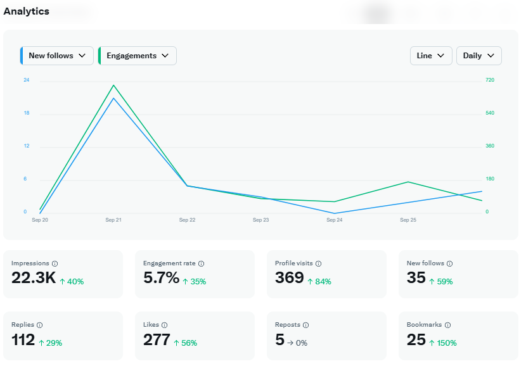
Task: Click the 540 right axis label
Action: (x=490, y=113)
